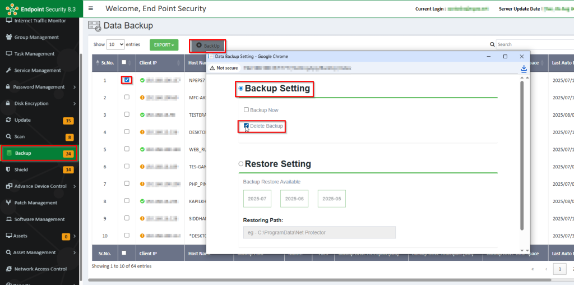Click the Restoring Path input field
The width and height of the screenshot is (574, 285).
(319, 232)
